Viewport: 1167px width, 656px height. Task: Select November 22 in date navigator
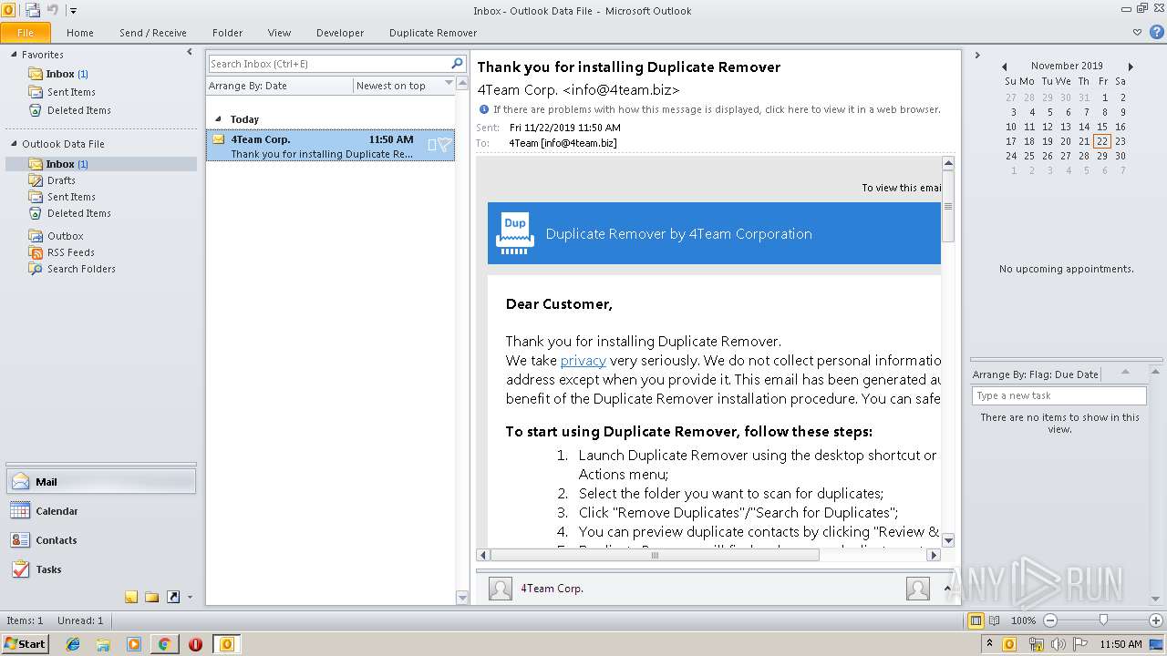[x=1102, y=141]
